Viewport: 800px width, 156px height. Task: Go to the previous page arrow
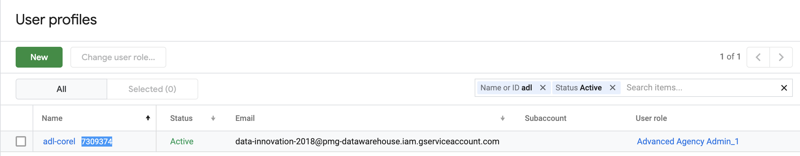coord(758,57)
